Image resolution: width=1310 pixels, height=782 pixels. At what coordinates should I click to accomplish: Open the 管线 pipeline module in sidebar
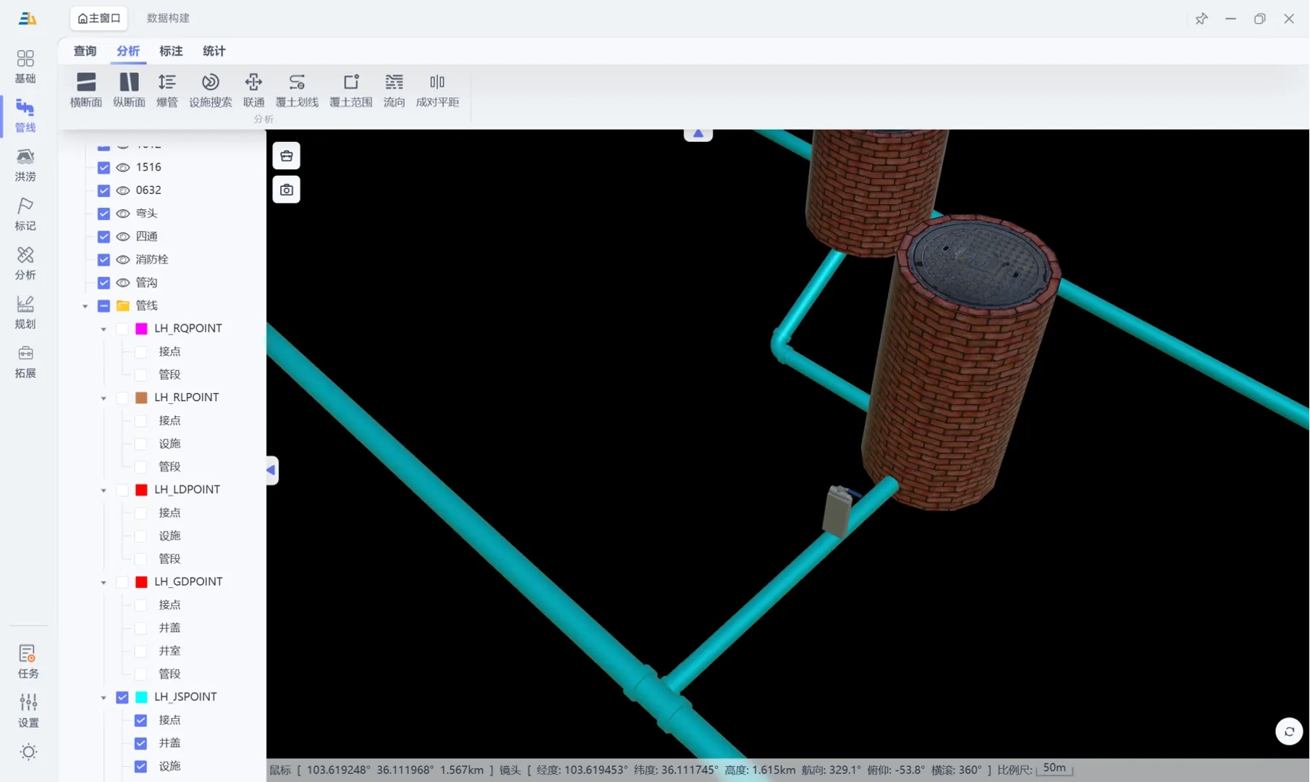click(x=25, y=116)
